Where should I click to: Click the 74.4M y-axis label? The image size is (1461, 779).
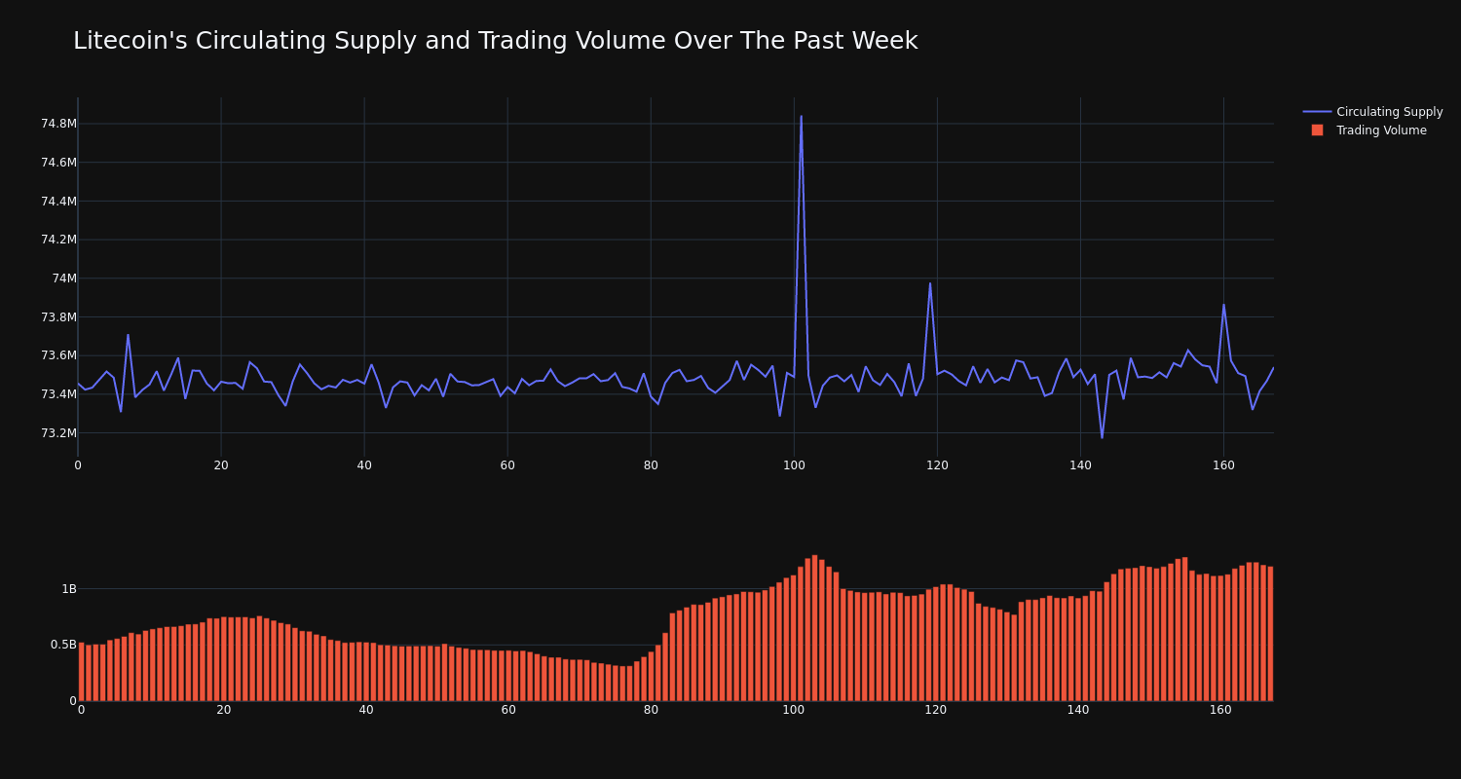click(58, 202)
